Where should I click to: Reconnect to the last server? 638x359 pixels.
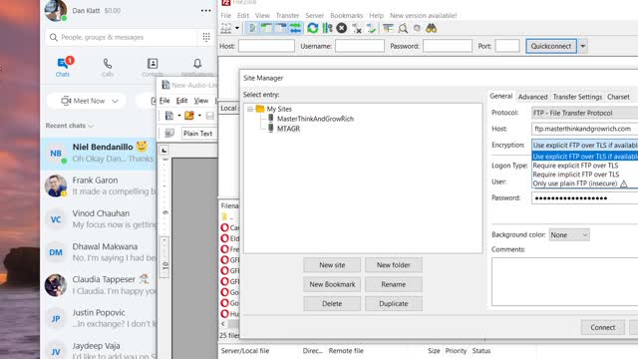coord(371,28)
